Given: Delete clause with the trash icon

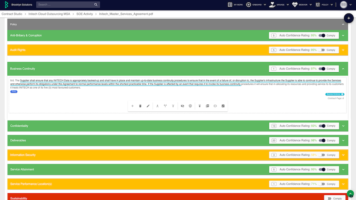Looking at the screenshot, I should tap(140, 106).
